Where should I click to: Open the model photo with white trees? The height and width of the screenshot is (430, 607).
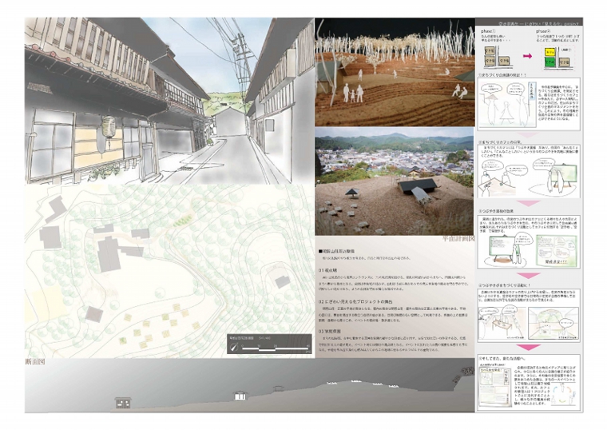click(391, 72)
